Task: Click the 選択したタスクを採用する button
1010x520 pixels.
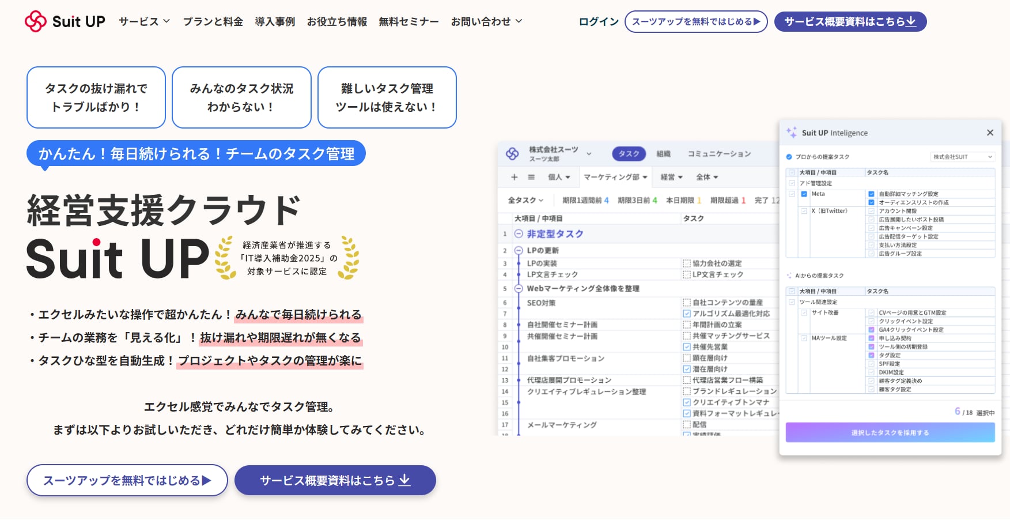Action: click(x=890, y=432)
